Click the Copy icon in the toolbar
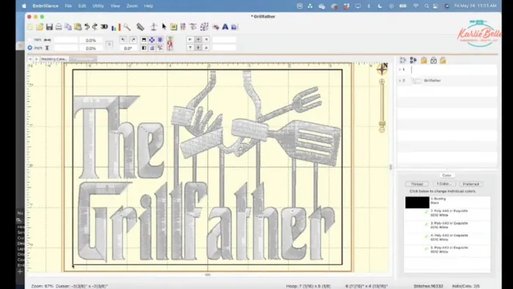Screen dimensions: 513x289 click(68, 27)
